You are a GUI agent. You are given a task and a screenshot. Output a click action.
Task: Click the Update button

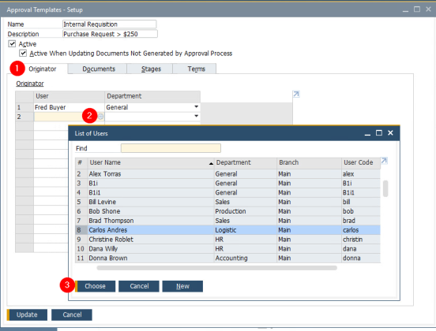click(x=27, y=314)
